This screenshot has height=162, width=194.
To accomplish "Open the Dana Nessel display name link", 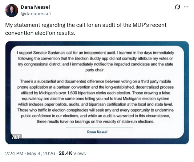I will [x=35, y=7].
